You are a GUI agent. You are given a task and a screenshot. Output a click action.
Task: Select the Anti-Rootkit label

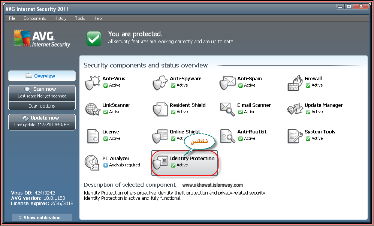tap(252, 132)
